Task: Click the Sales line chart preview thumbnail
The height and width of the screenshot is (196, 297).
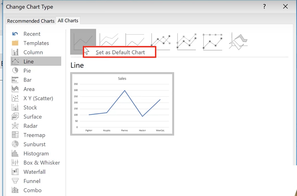Action: click(122, 104)
